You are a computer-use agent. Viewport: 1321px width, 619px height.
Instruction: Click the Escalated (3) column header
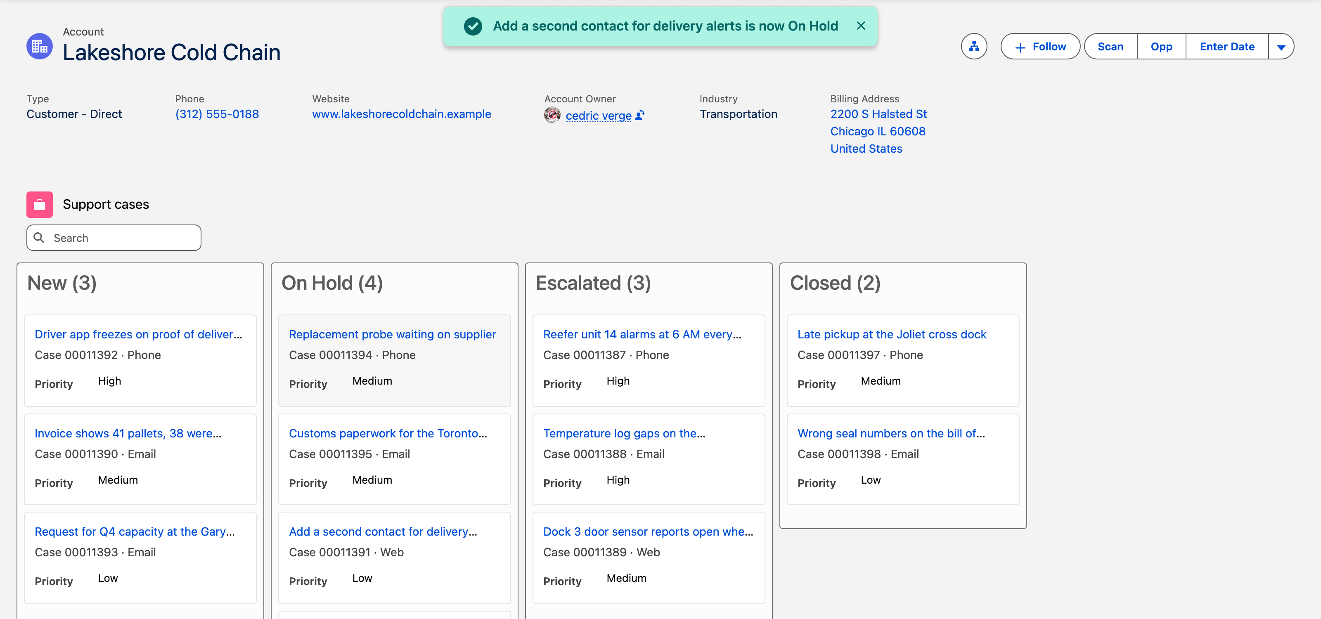tap(593, 283)
